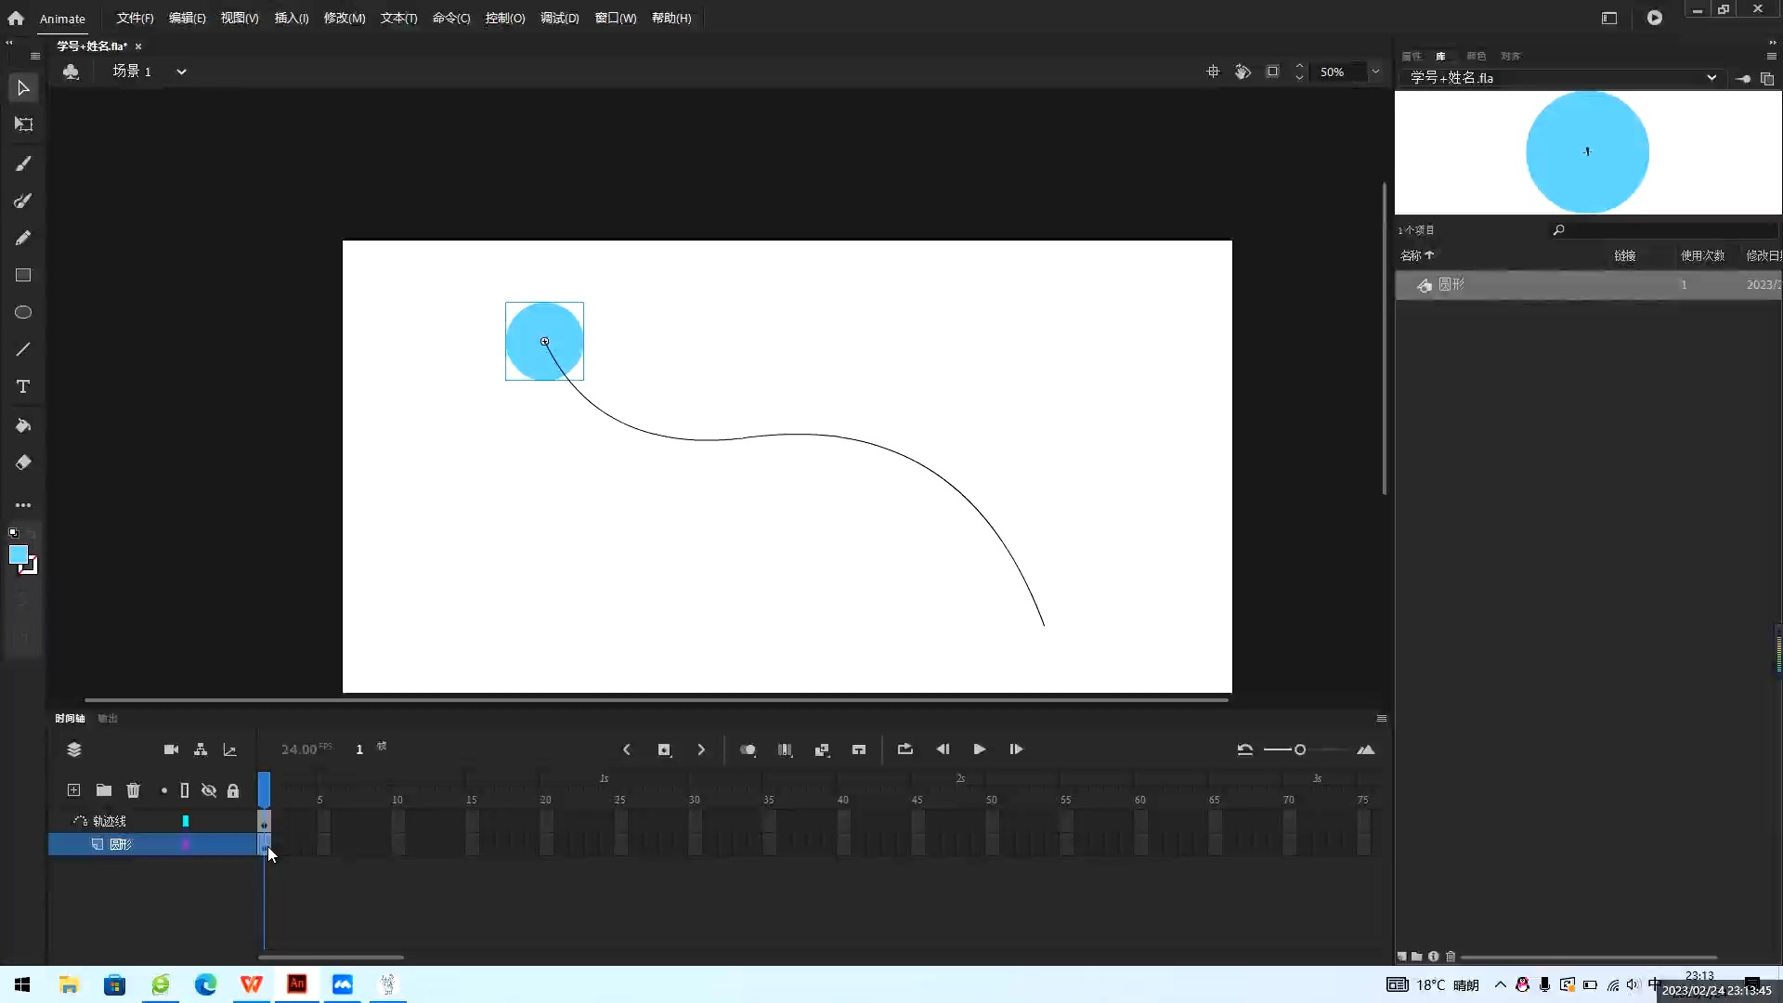The height and width of the screenshot is (1003, 1783).
Task: Toggle lock all layers
Action: click(233, 790)
